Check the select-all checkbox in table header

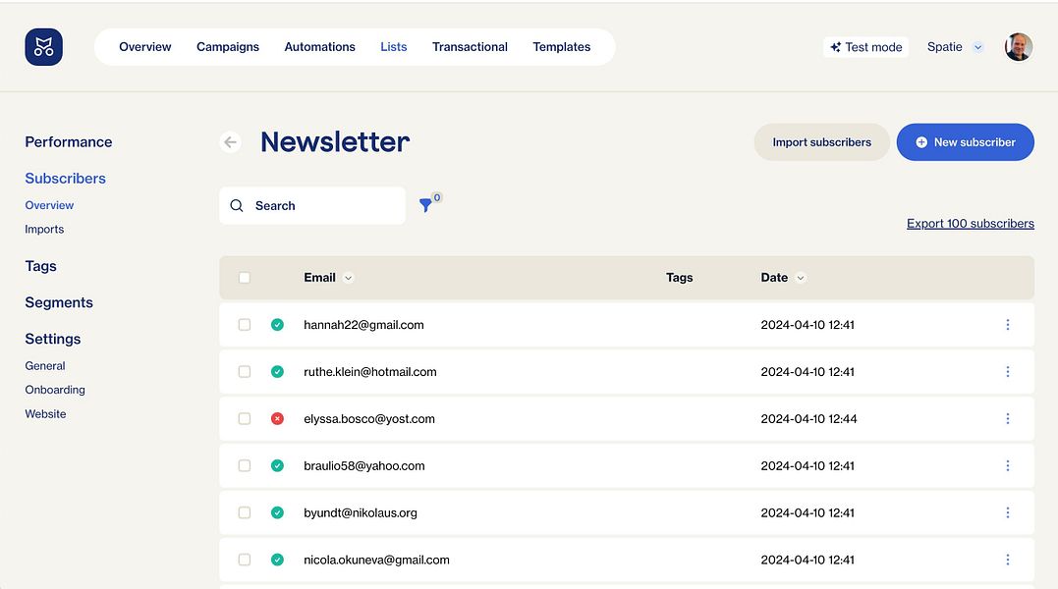click(244, 277)
